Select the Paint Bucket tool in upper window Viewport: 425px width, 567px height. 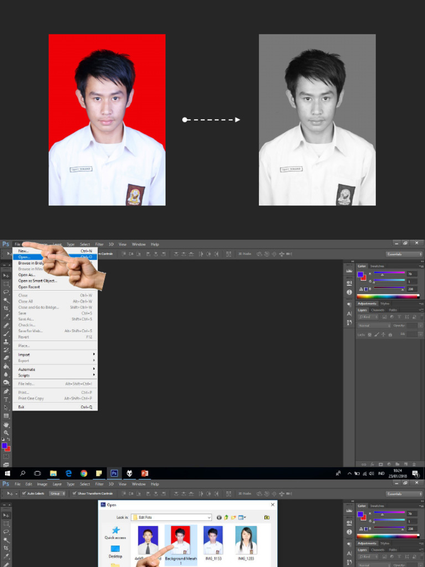pos(6,366)
